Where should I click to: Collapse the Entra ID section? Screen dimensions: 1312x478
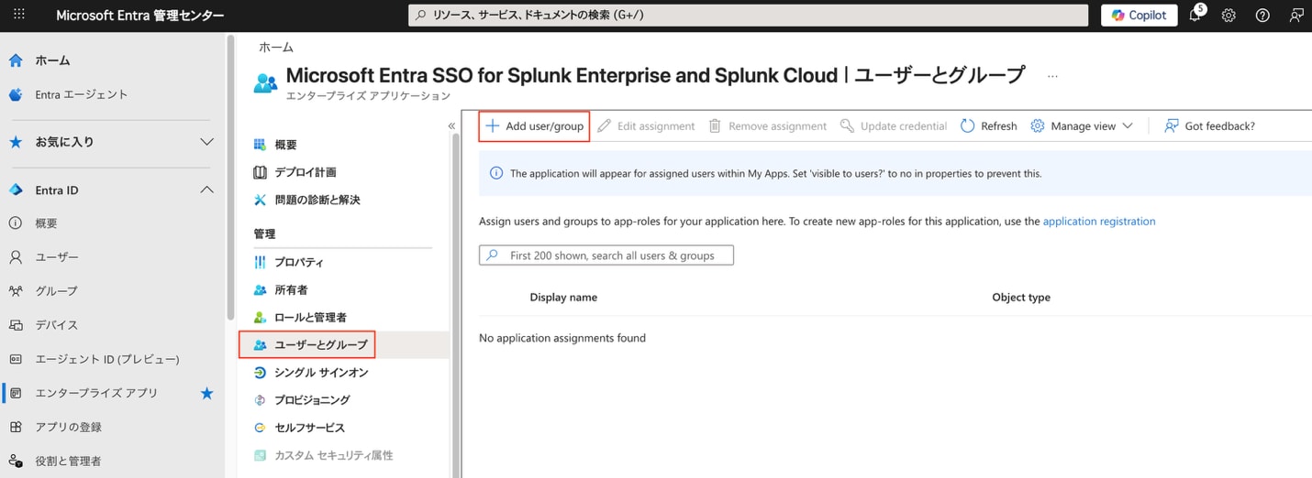pos(207,190)
